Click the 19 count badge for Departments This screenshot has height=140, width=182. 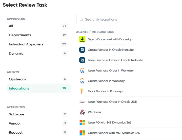[64, 35]
